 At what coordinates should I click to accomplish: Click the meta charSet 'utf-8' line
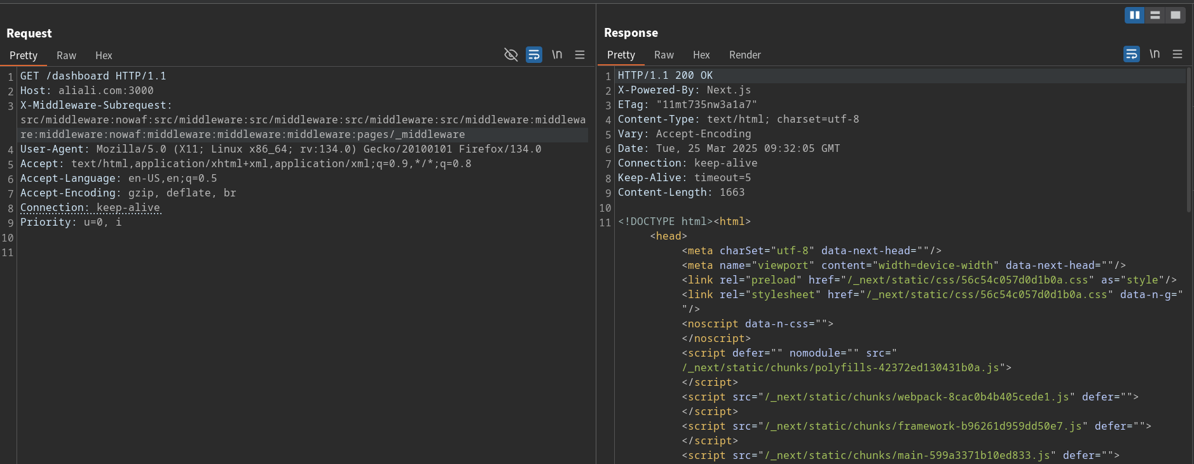[812, 250]
